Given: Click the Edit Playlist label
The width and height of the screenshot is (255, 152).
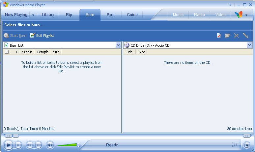Looking at the screenshot, I should [x=45, y=36].
